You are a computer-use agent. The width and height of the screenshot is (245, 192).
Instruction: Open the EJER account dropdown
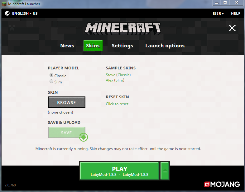218,13
